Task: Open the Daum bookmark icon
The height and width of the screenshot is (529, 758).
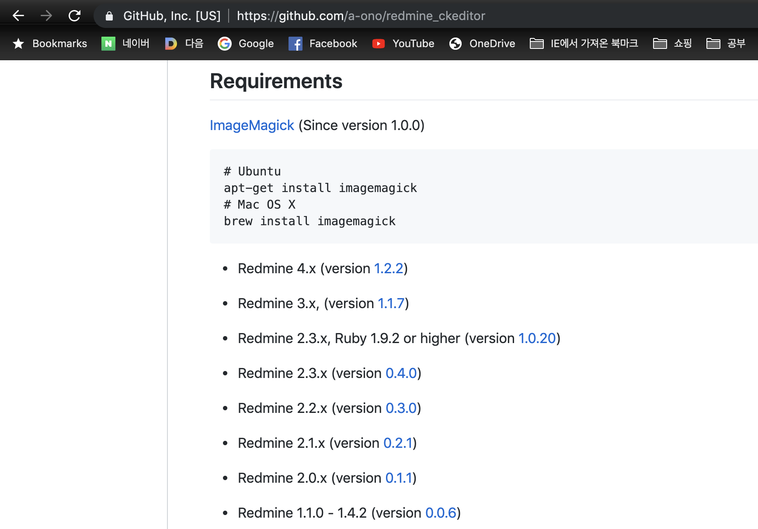Action: pos(171,44)
